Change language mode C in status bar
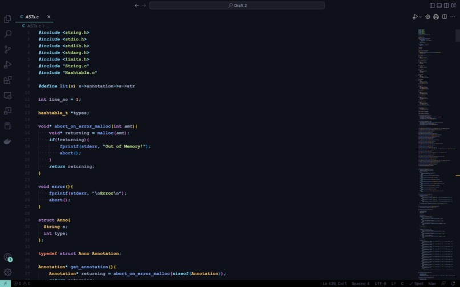The image size is (460, 287). tap(402, 284)
